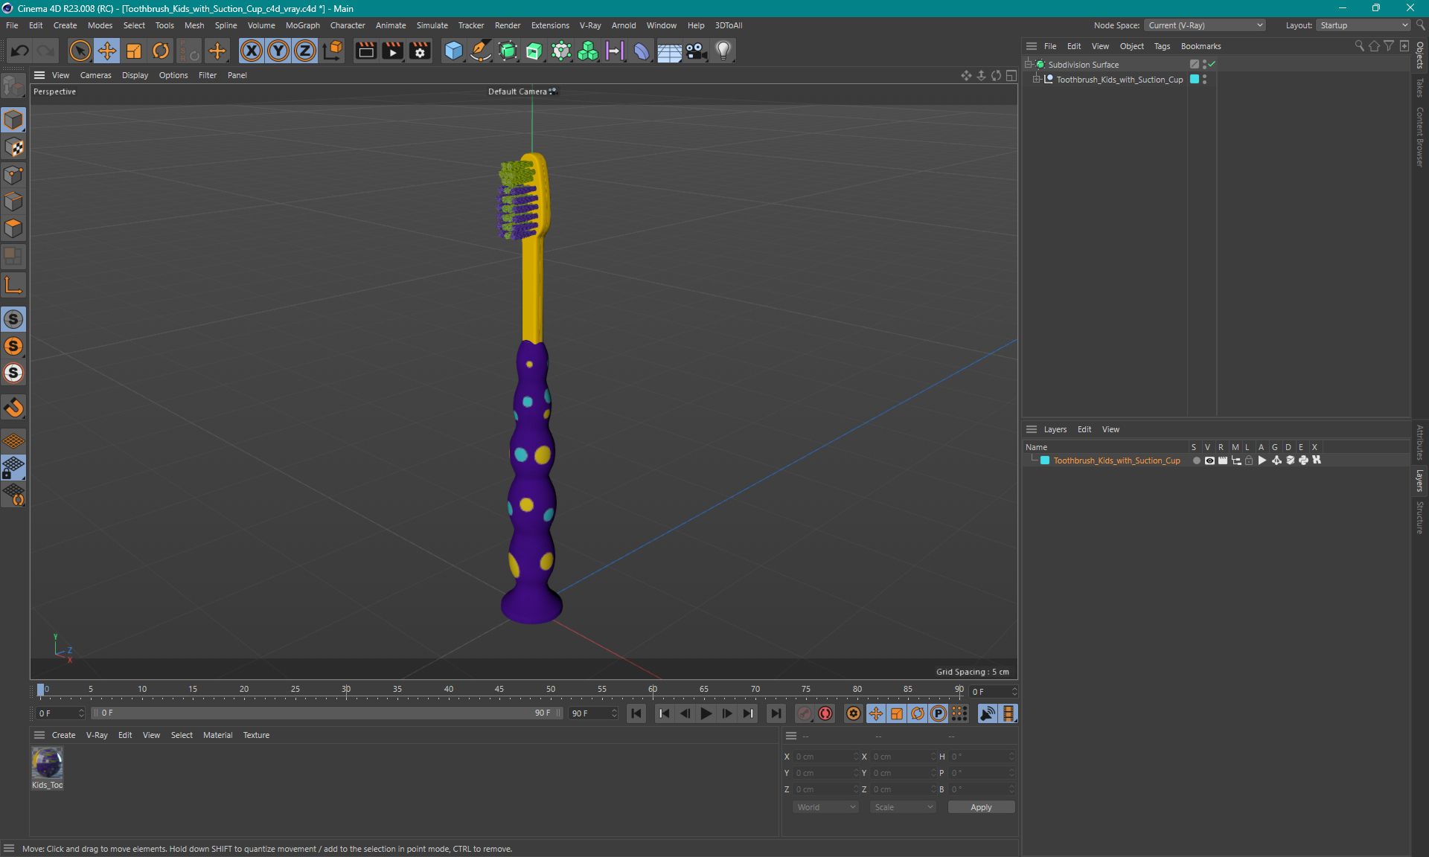Play the animation forward

(x=706, y=713)
